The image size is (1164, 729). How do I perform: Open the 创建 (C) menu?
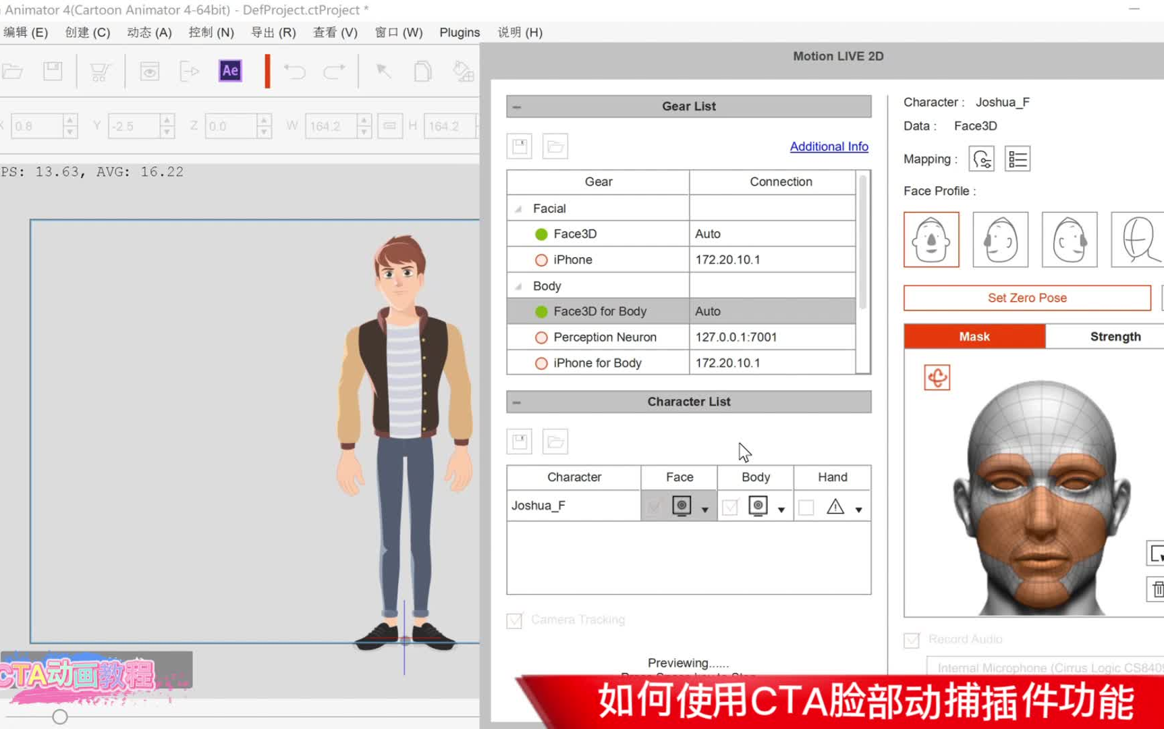(x=88, y=32)
